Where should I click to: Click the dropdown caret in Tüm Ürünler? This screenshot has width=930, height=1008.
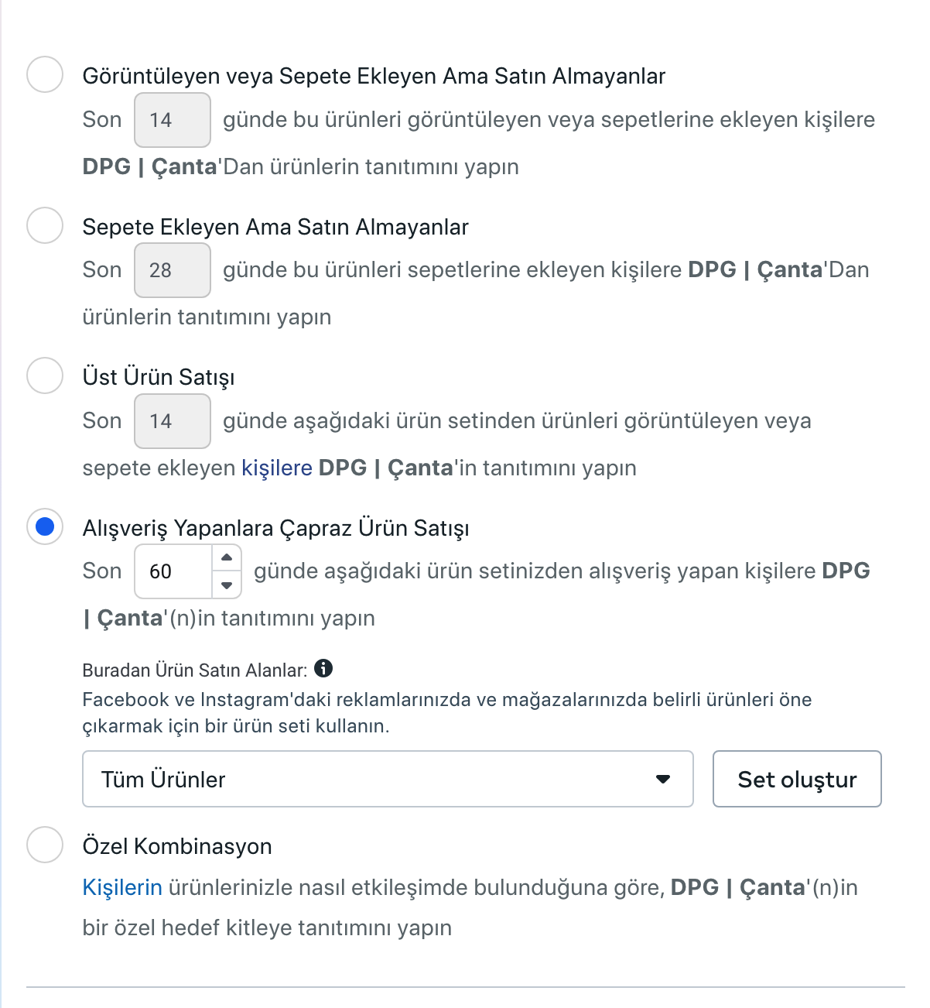pos(663,779)
